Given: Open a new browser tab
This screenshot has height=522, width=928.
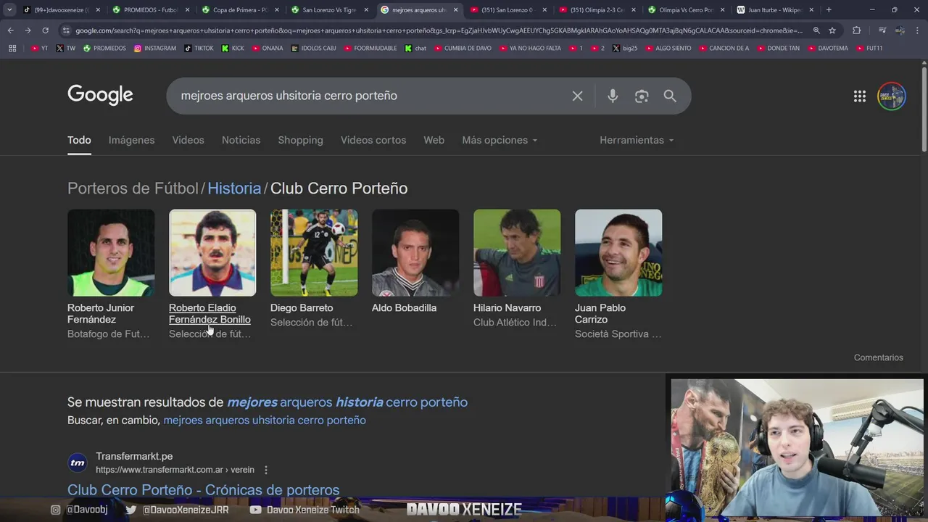Looking at the screenshot, I should coord(829,10).
